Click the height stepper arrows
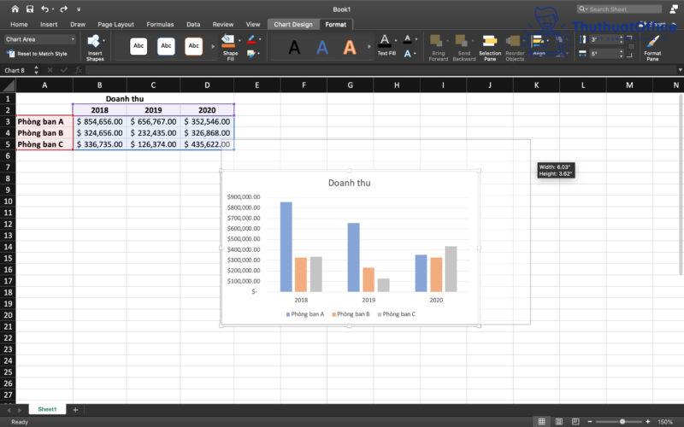 tap(622, 39)
